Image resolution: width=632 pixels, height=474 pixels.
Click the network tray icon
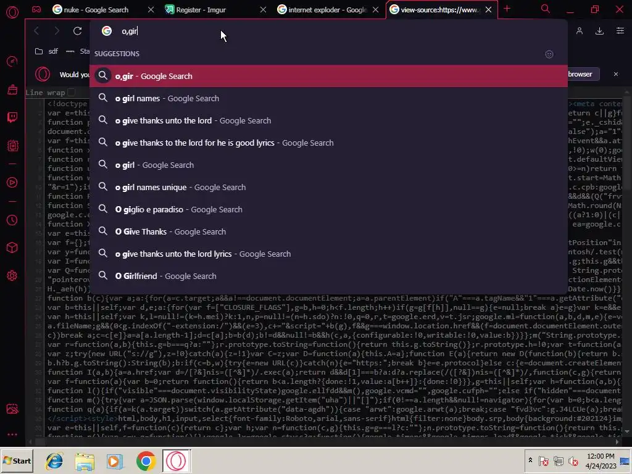[x=558, y=460]
